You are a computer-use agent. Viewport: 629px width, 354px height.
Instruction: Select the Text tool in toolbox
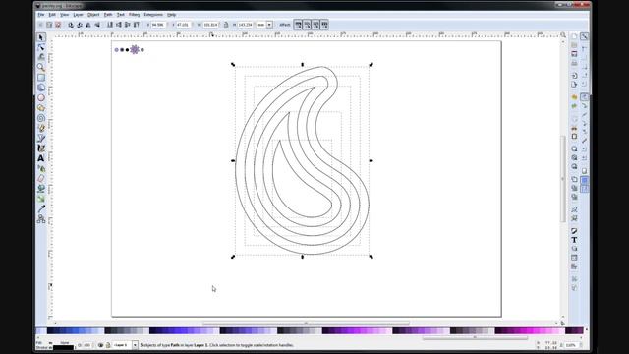coord(41,158)
